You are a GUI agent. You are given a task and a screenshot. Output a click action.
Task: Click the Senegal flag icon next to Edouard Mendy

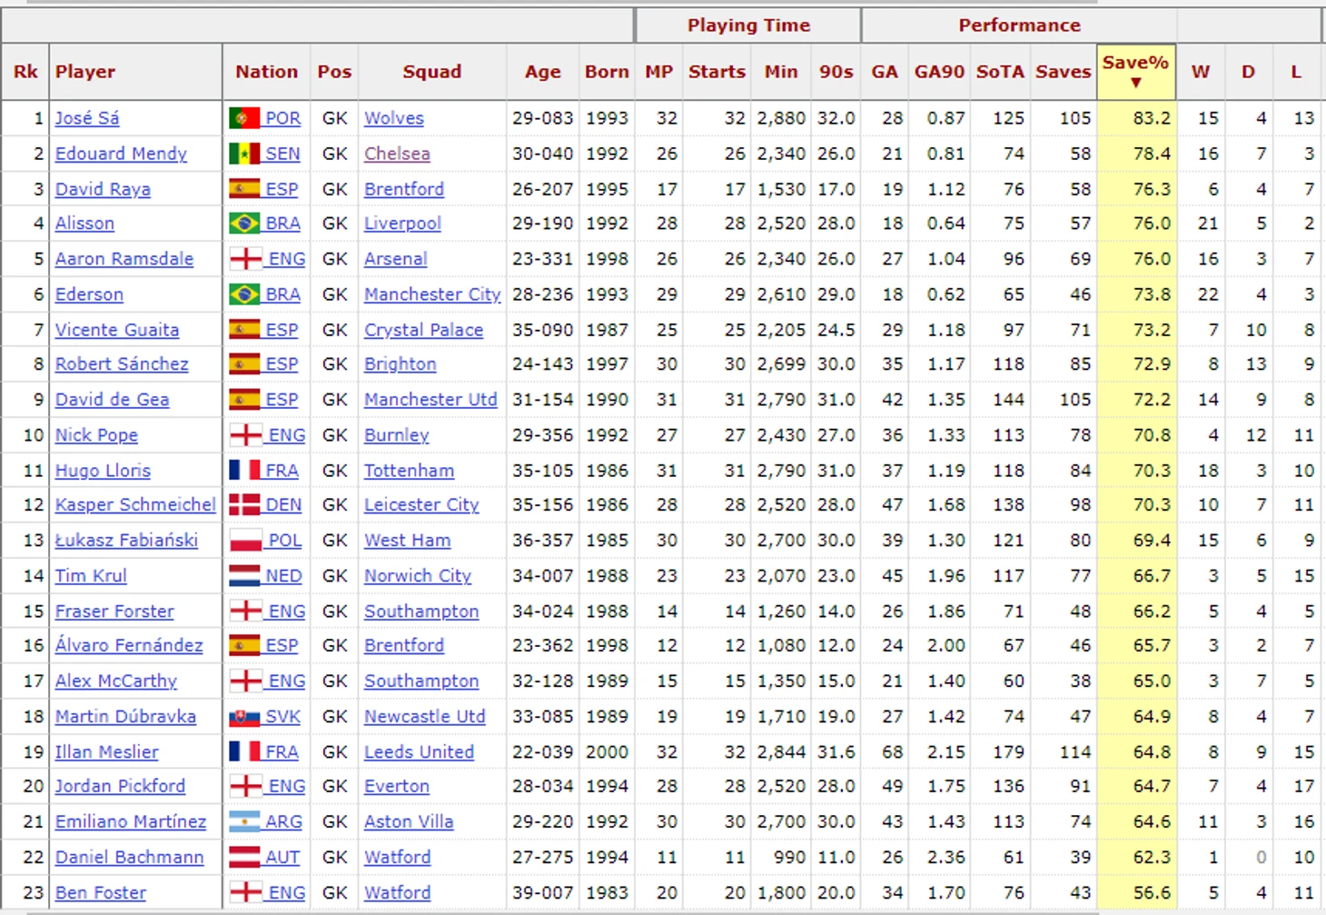tap(244, 154)
